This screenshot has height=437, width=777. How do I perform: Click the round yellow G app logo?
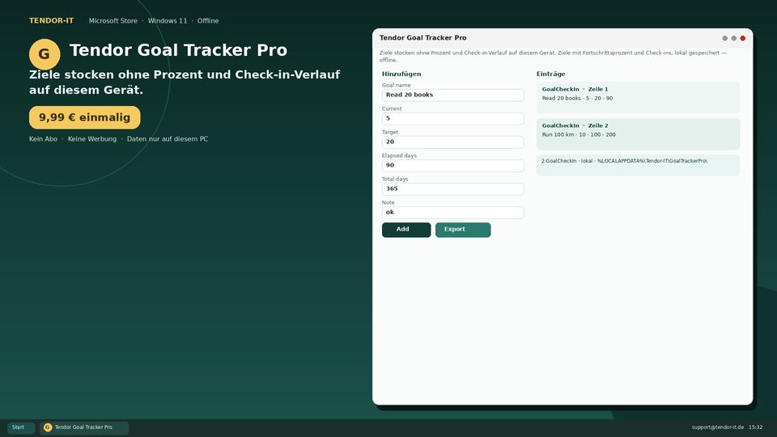pyautogui.click(x=45, y=54)
